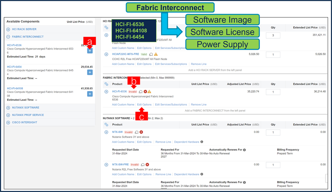332x192 pixels.
Task: Open the selected HCI-FI-6536 product link
Action: pyautogui.click(x=119, y=92)
